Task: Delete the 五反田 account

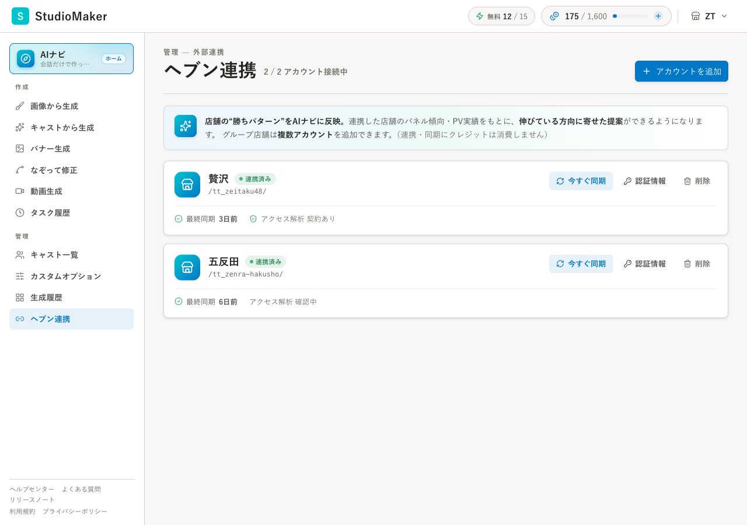Action: coord(697,264)
